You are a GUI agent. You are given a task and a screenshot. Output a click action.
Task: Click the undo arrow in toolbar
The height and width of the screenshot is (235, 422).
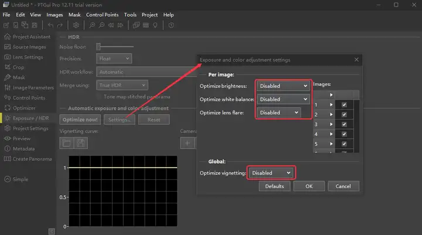tap(50, 25)
